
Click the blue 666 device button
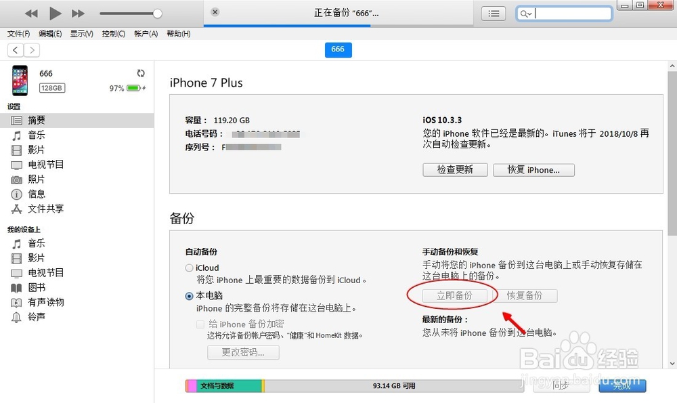click(338, 49)
